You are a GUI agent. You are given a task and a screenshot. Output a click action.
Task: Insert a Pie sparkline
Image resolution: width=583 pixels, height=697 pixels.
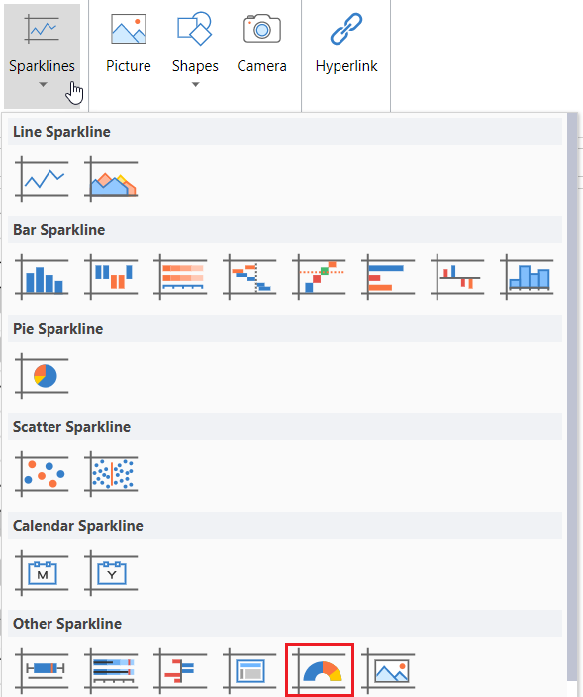coord(42,376)
